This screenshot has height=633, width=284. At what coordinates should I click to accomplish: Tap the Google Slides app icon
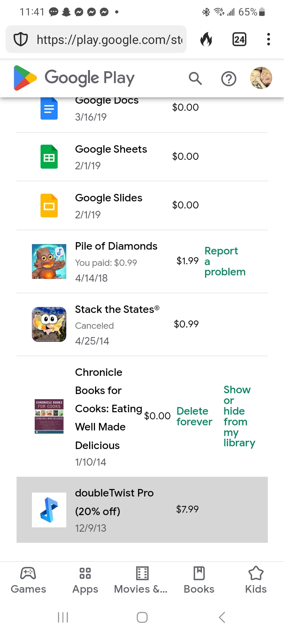pyautogui.click(x=49, y=206)
